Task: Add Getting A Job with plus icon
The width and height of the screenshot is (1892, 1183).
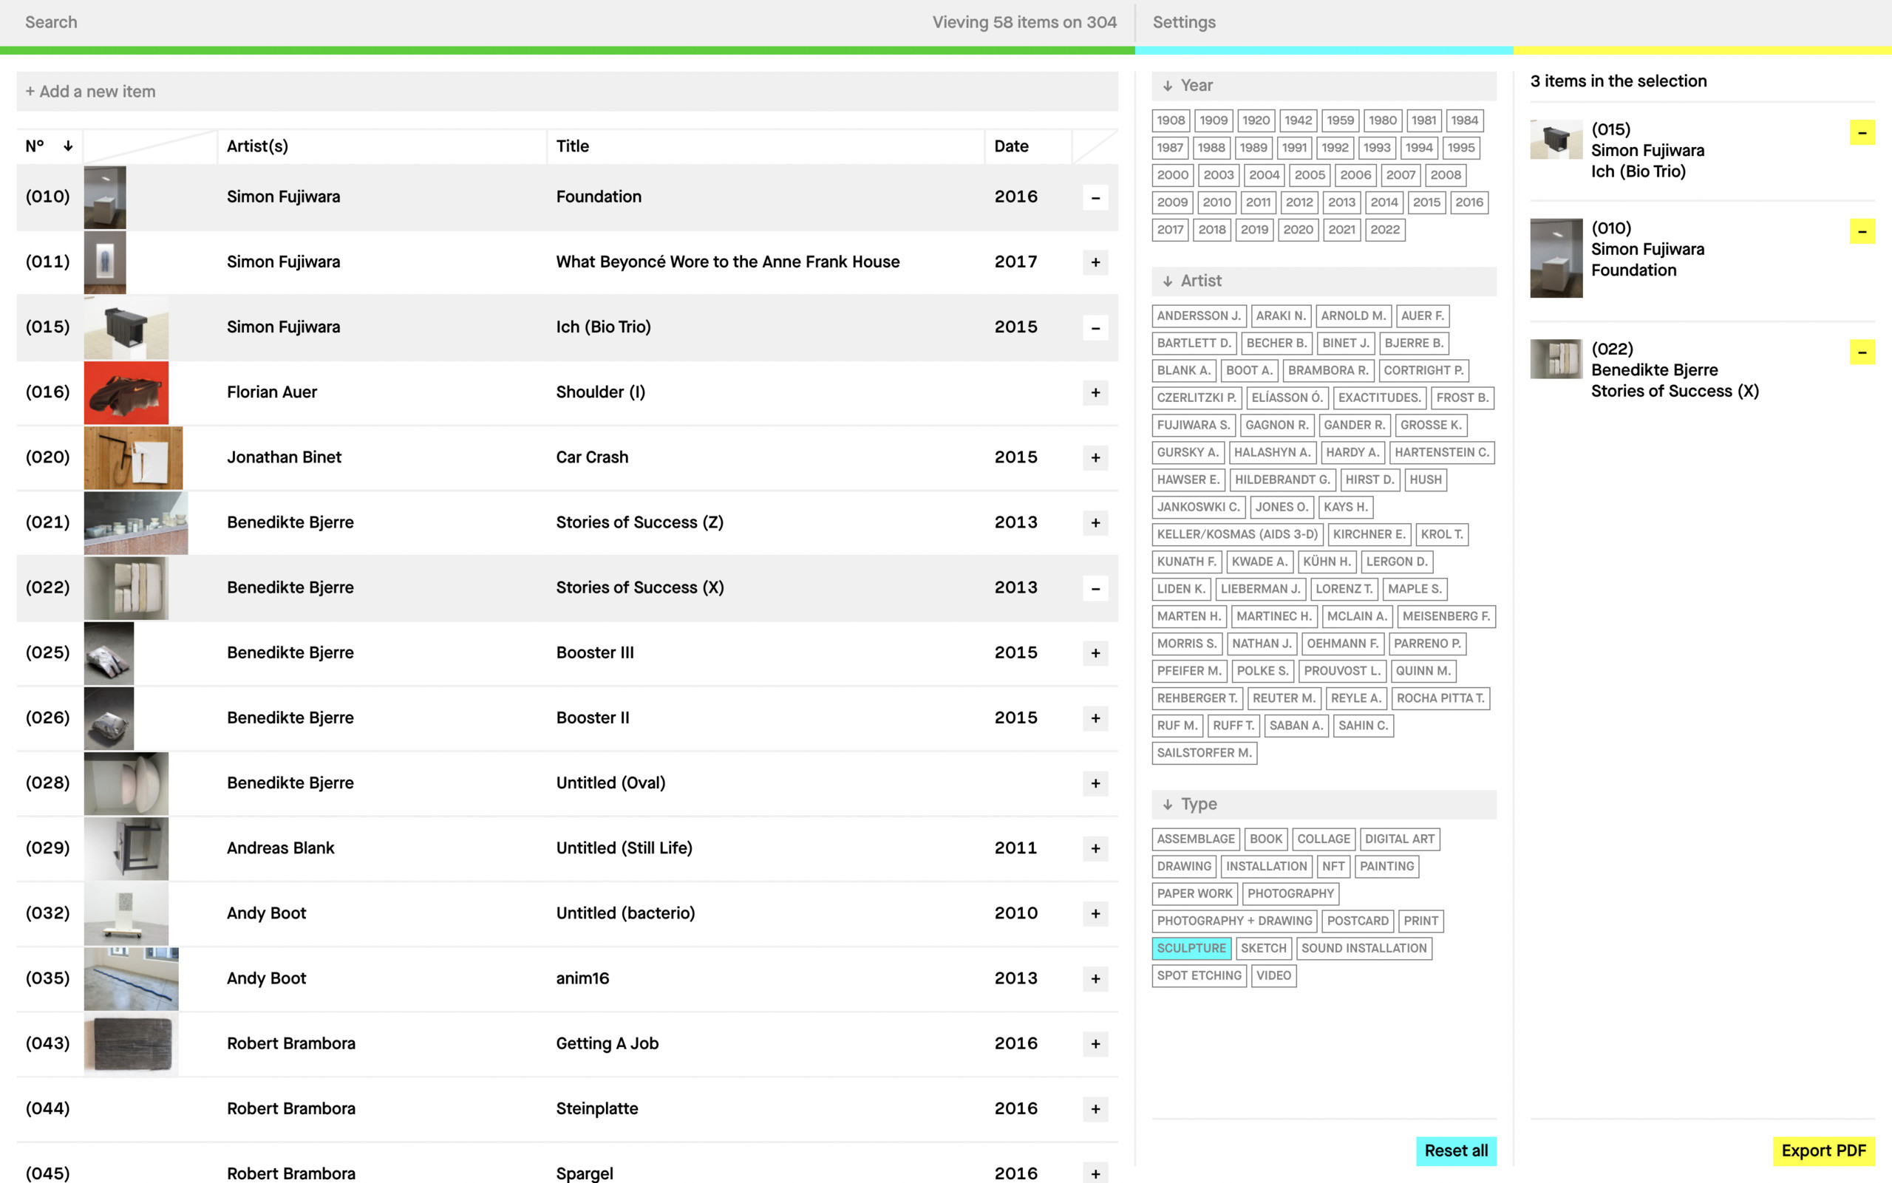Action: coord(1095,1044)
